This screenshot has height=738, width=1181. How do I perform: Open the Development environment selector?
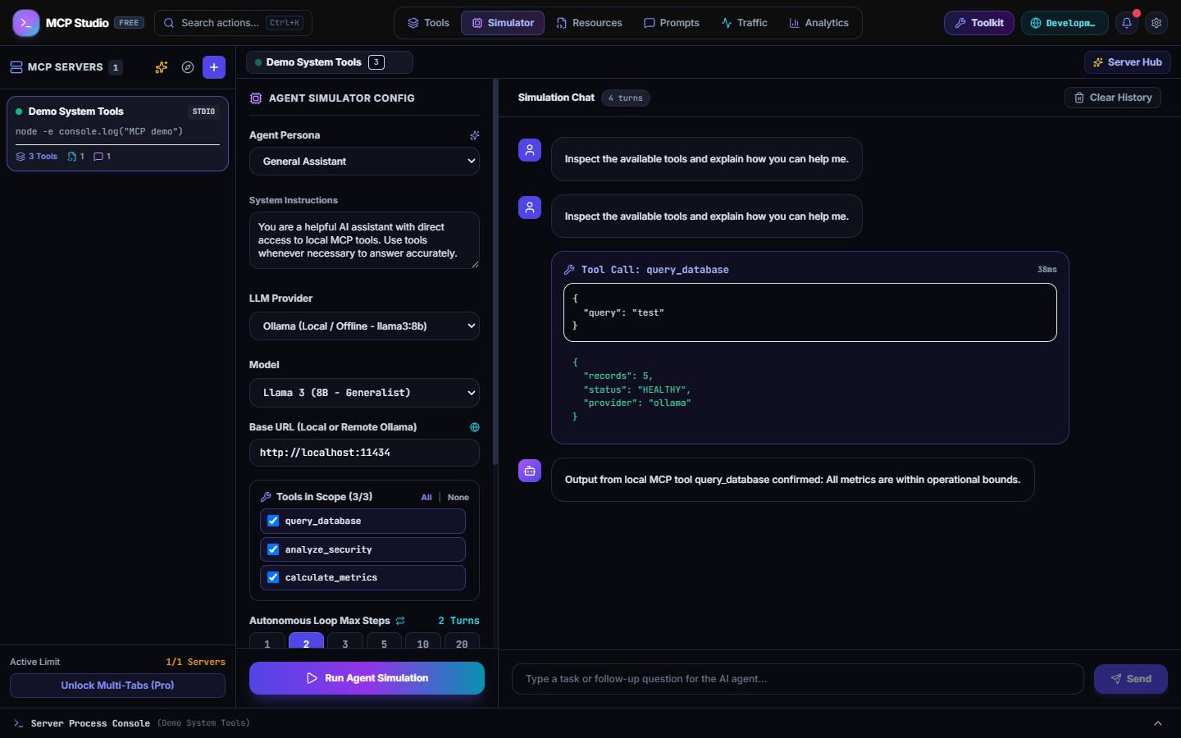click(x=1065, y=23)
